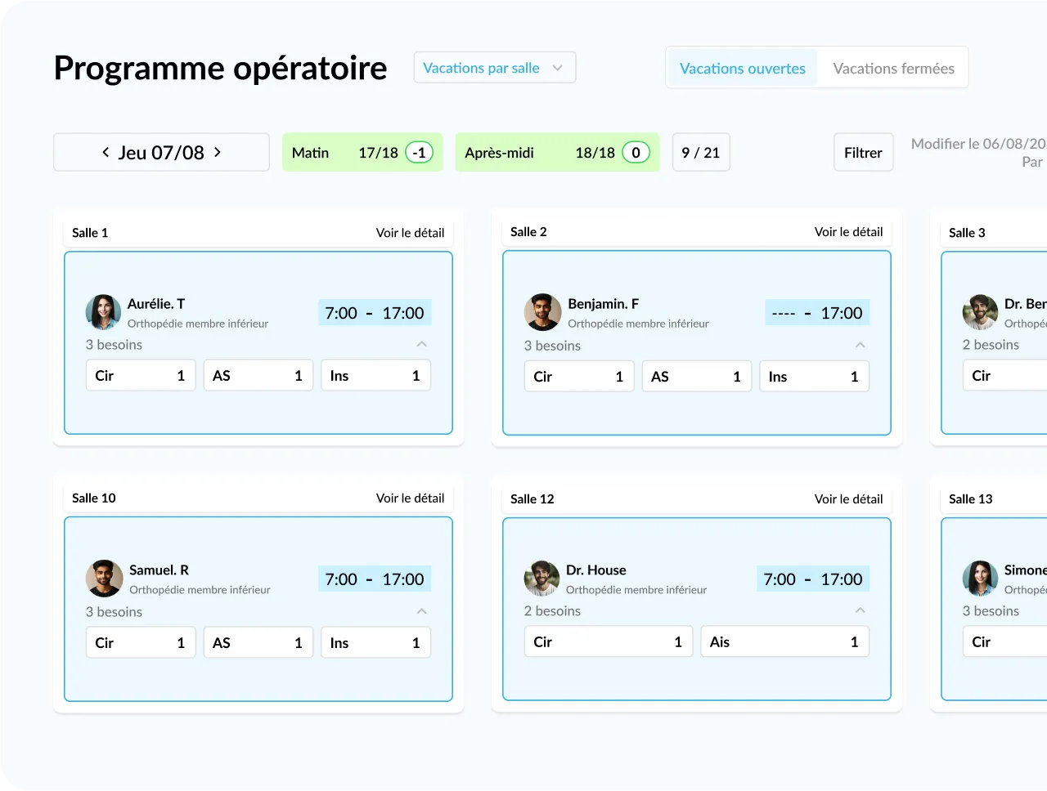Click the Salle 2 header label
Viewport: 1047px width, 791px height.
[528, 232]
